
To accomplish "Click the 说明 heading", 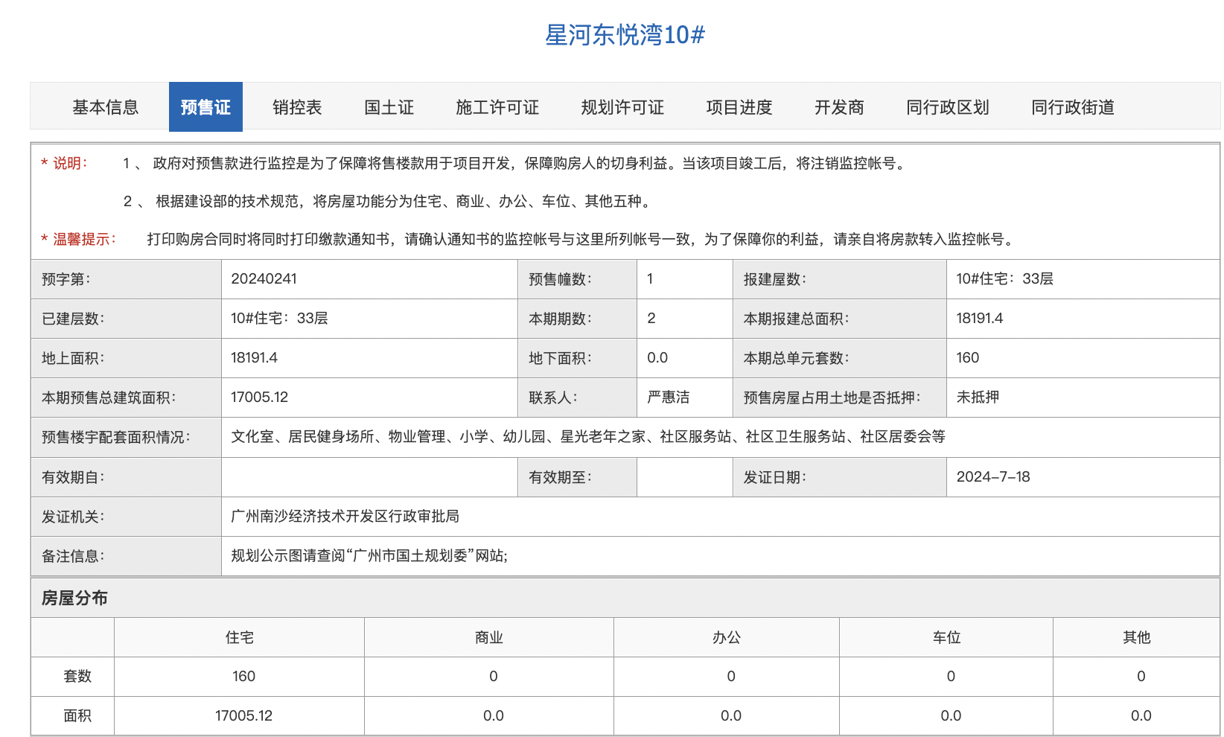I will tap(64, 163).
